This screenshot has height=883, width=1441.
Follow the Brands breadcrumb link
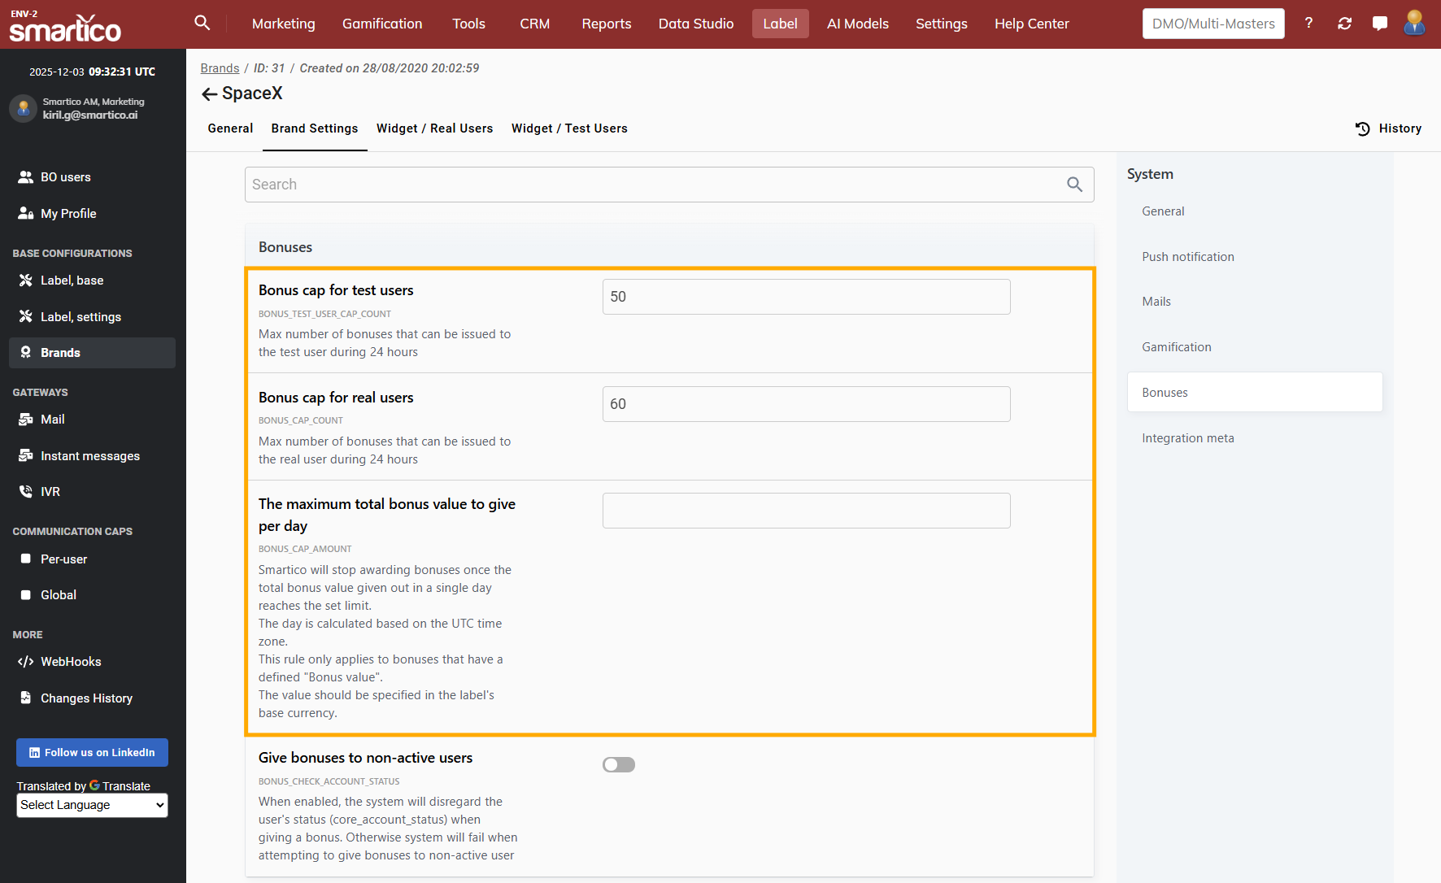pos(220,68)
